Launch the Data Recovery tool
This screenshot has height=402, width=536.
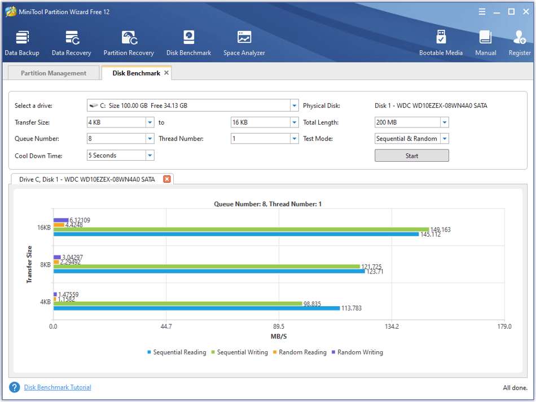coord(72,43)
